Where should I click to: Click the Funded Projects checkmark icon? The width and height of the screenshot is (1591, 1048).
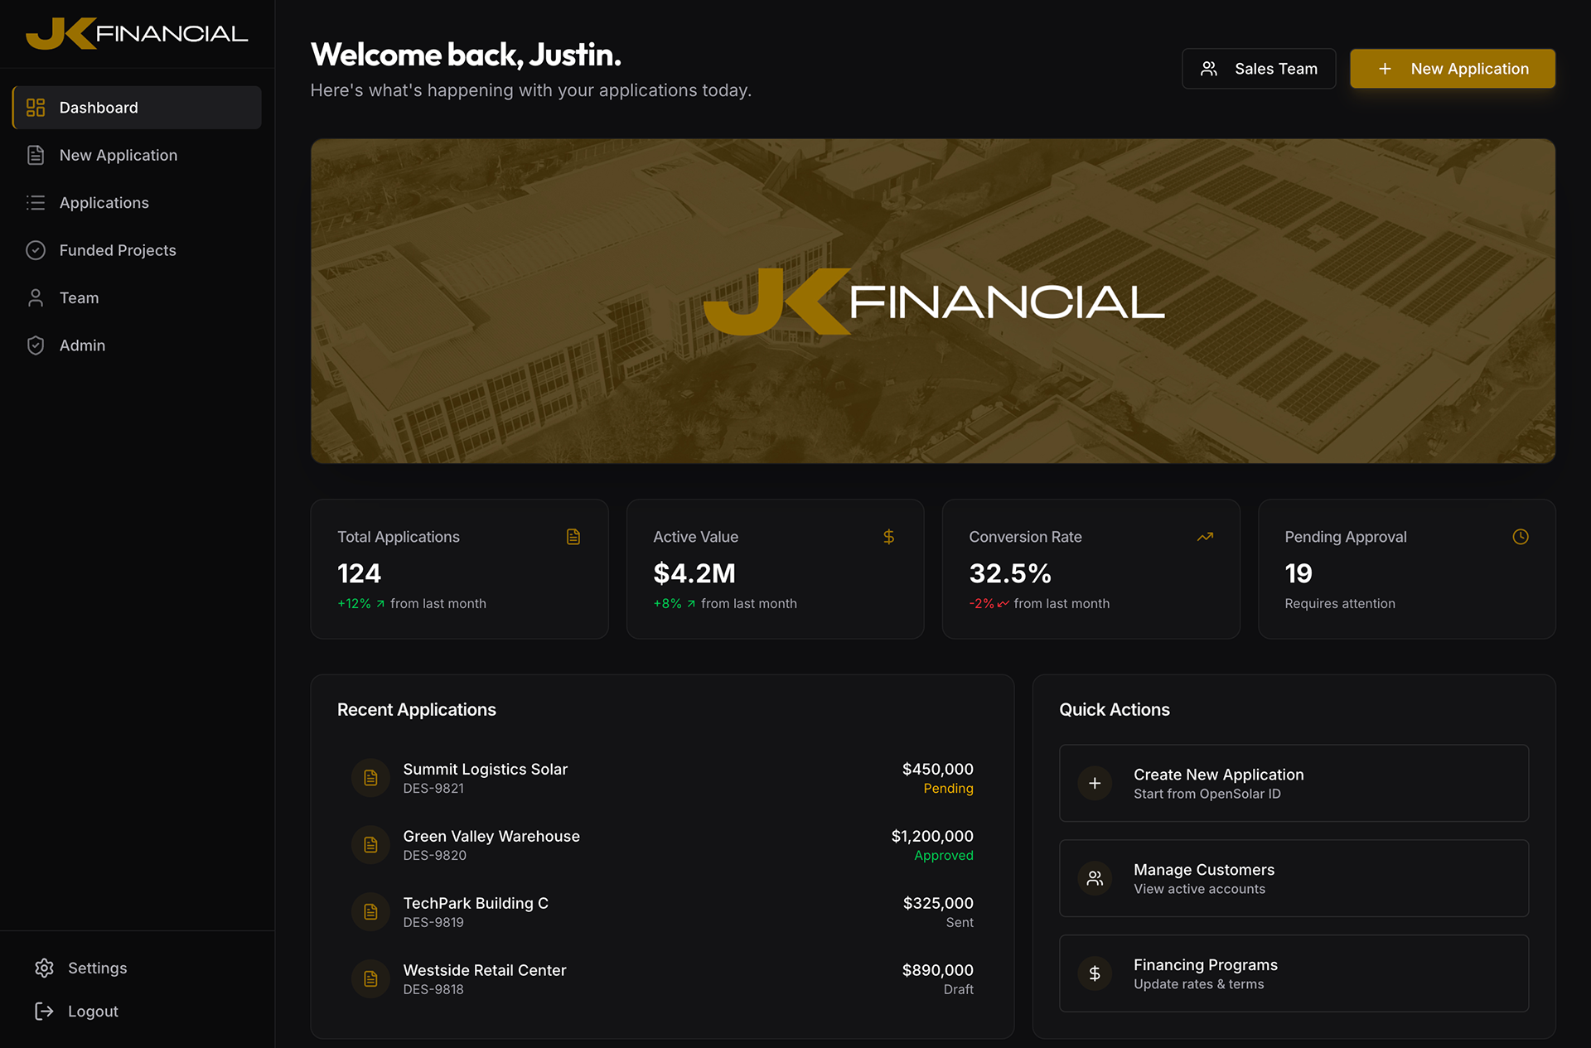pos(36,250)
